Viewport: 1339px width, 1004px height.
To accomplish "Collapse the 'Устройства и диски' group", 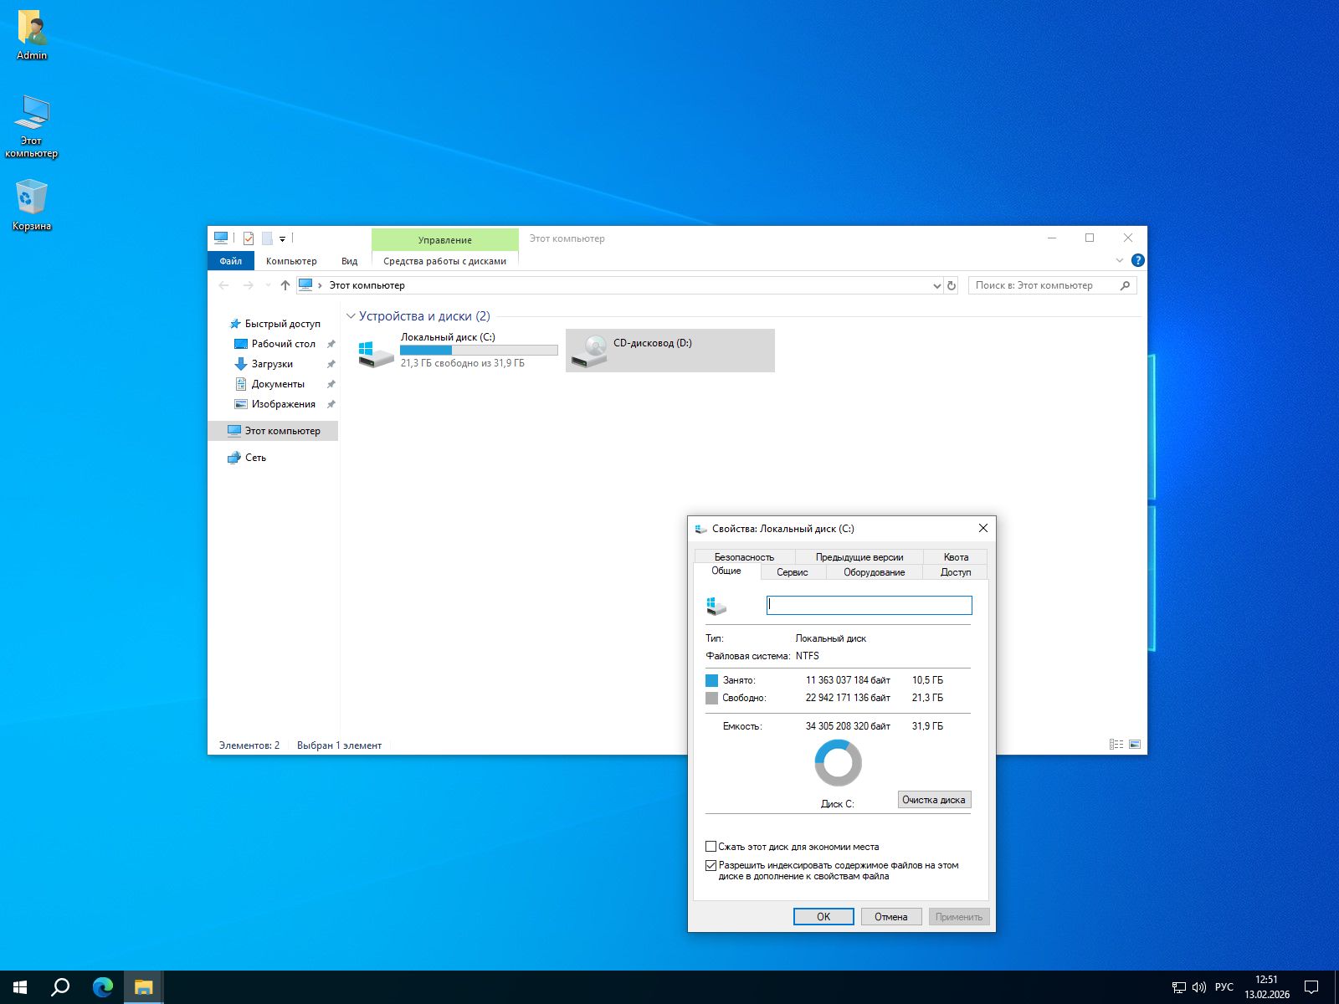I will (x=351, y=316).
